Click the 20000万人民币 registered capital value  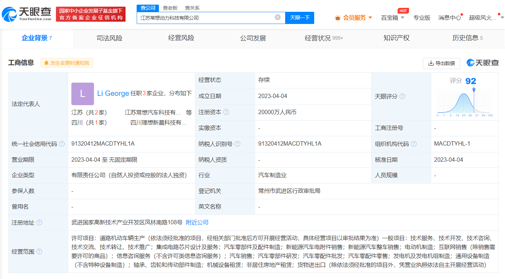[x=277, y=112]
